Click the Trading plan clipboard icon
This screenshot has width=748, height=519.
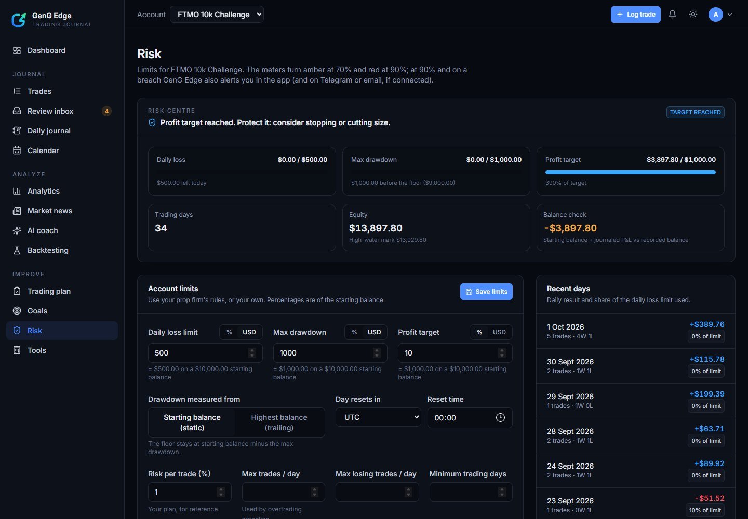pos(17,291)
